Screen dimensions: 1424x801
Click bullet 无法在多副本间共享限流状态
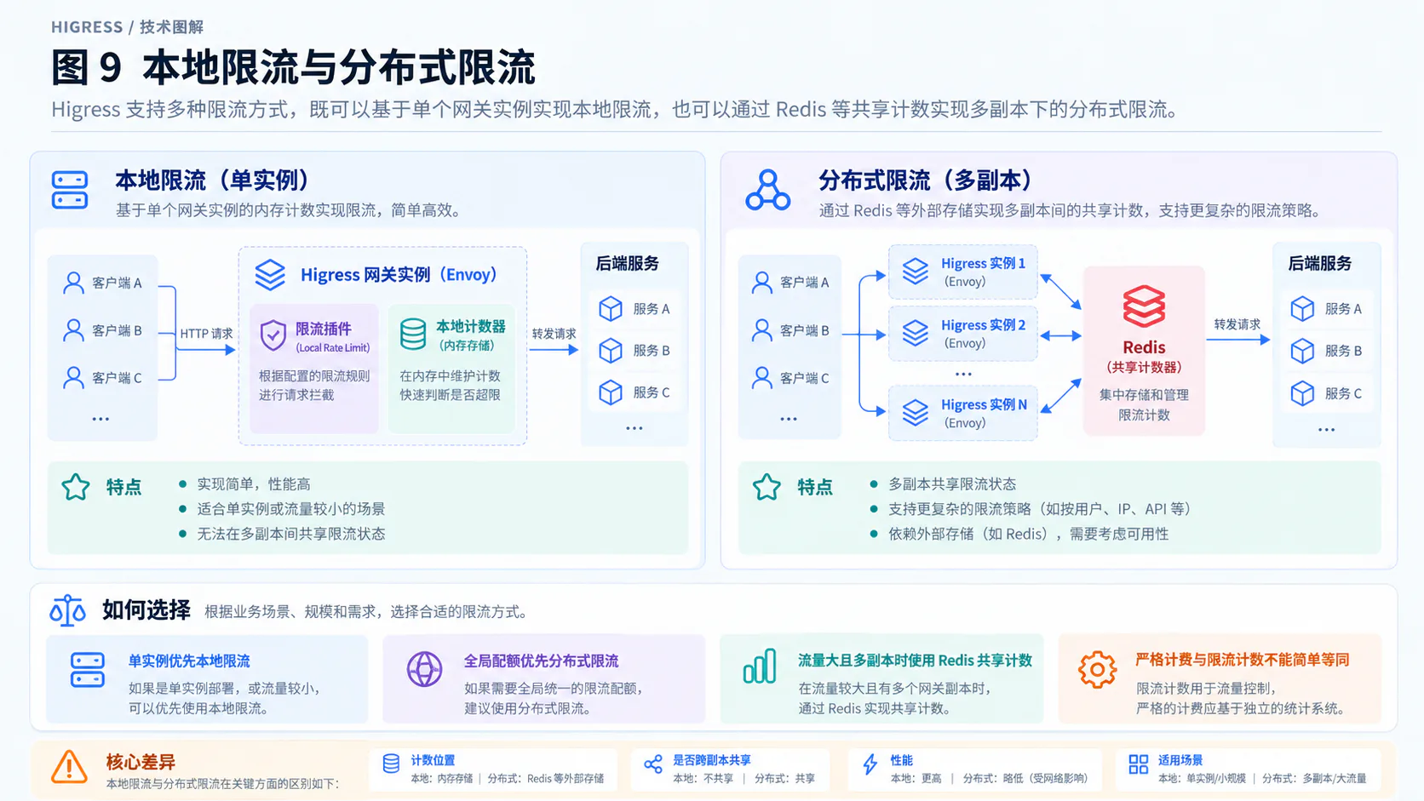[291, 534]
